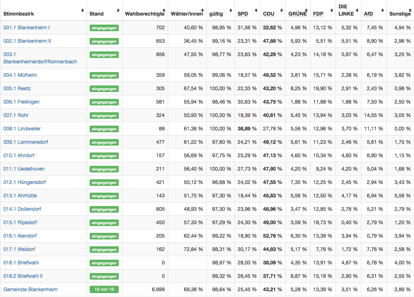Click the AfD column header label
Screen dimensions: 414x297
click(368, 14)
